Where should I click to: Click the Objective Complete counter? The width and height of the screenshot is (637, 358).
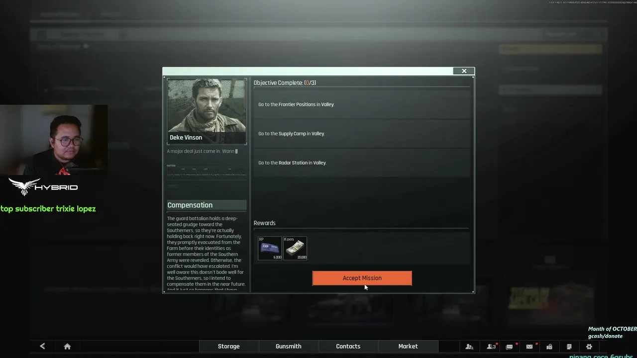(285, 83)
